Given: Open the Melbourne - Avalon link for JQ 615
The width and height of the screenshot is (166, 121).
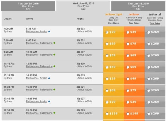Looking at the screenshot, I should pos(37,78).
